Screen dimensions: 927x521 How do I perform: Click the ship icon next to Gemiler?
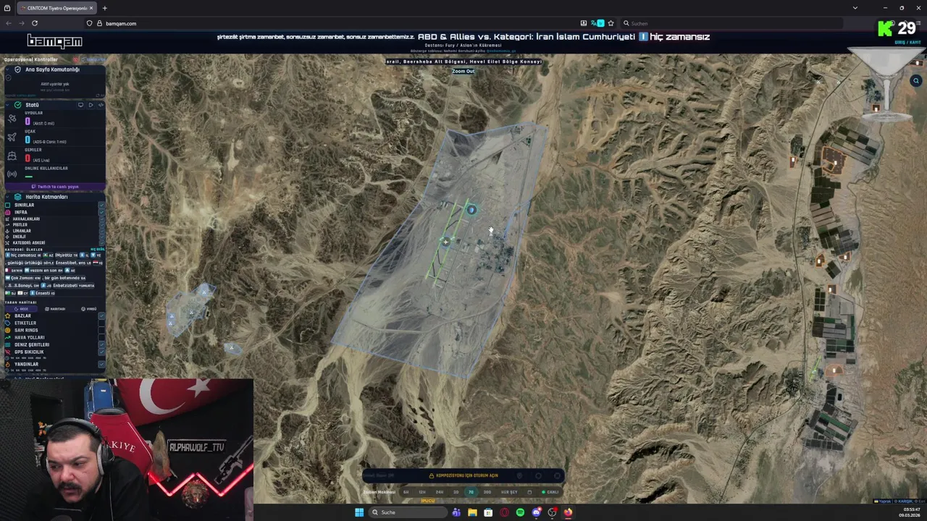point(12,156)
